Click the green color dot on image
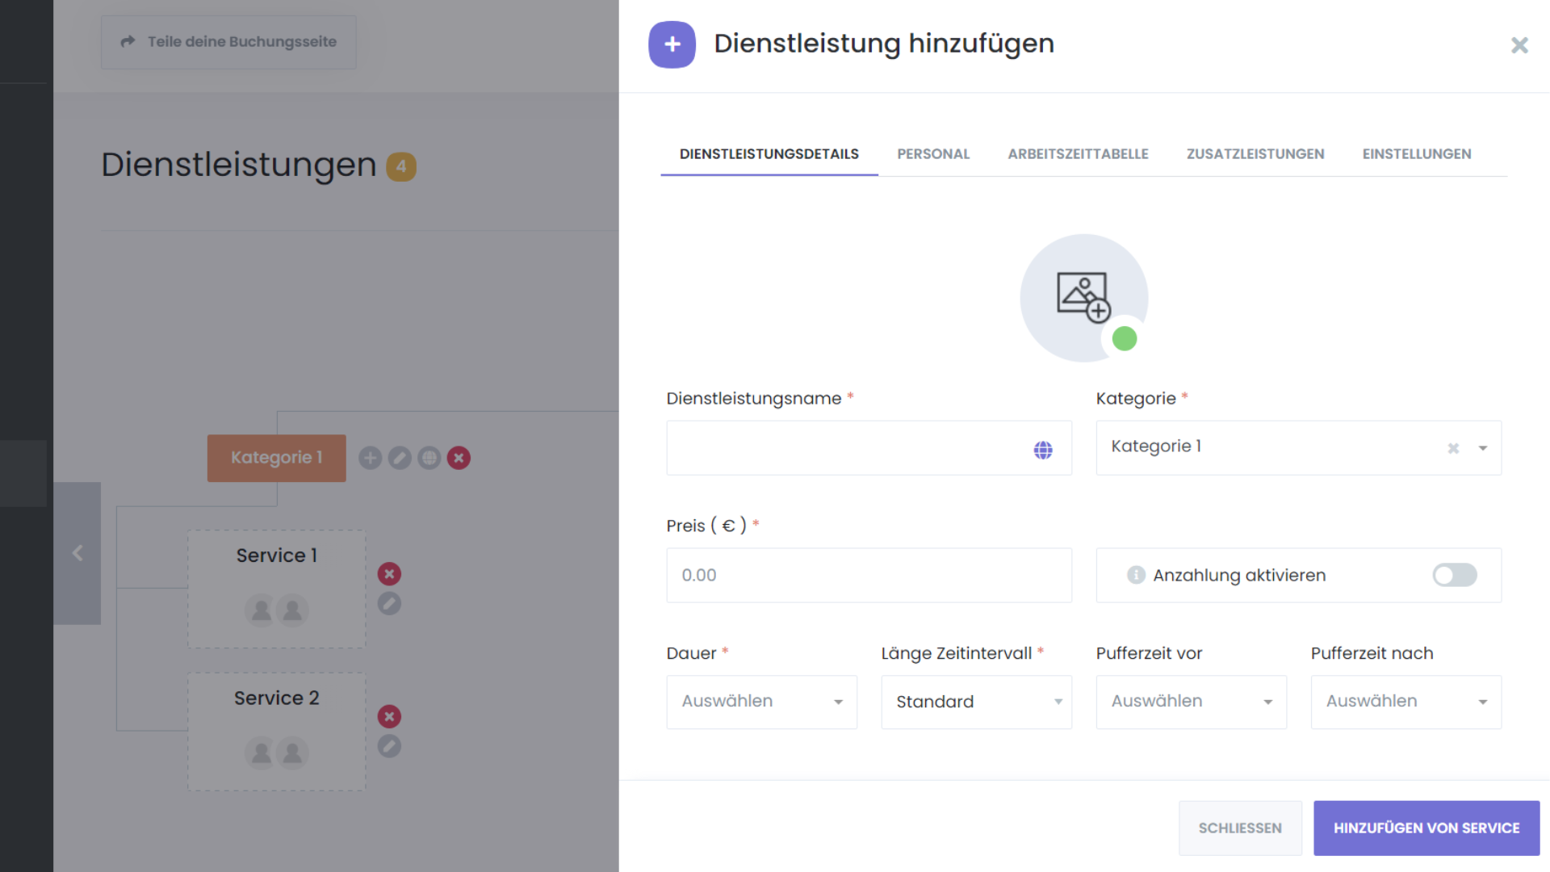The image size is (1550, 872). coord(1124,338)
